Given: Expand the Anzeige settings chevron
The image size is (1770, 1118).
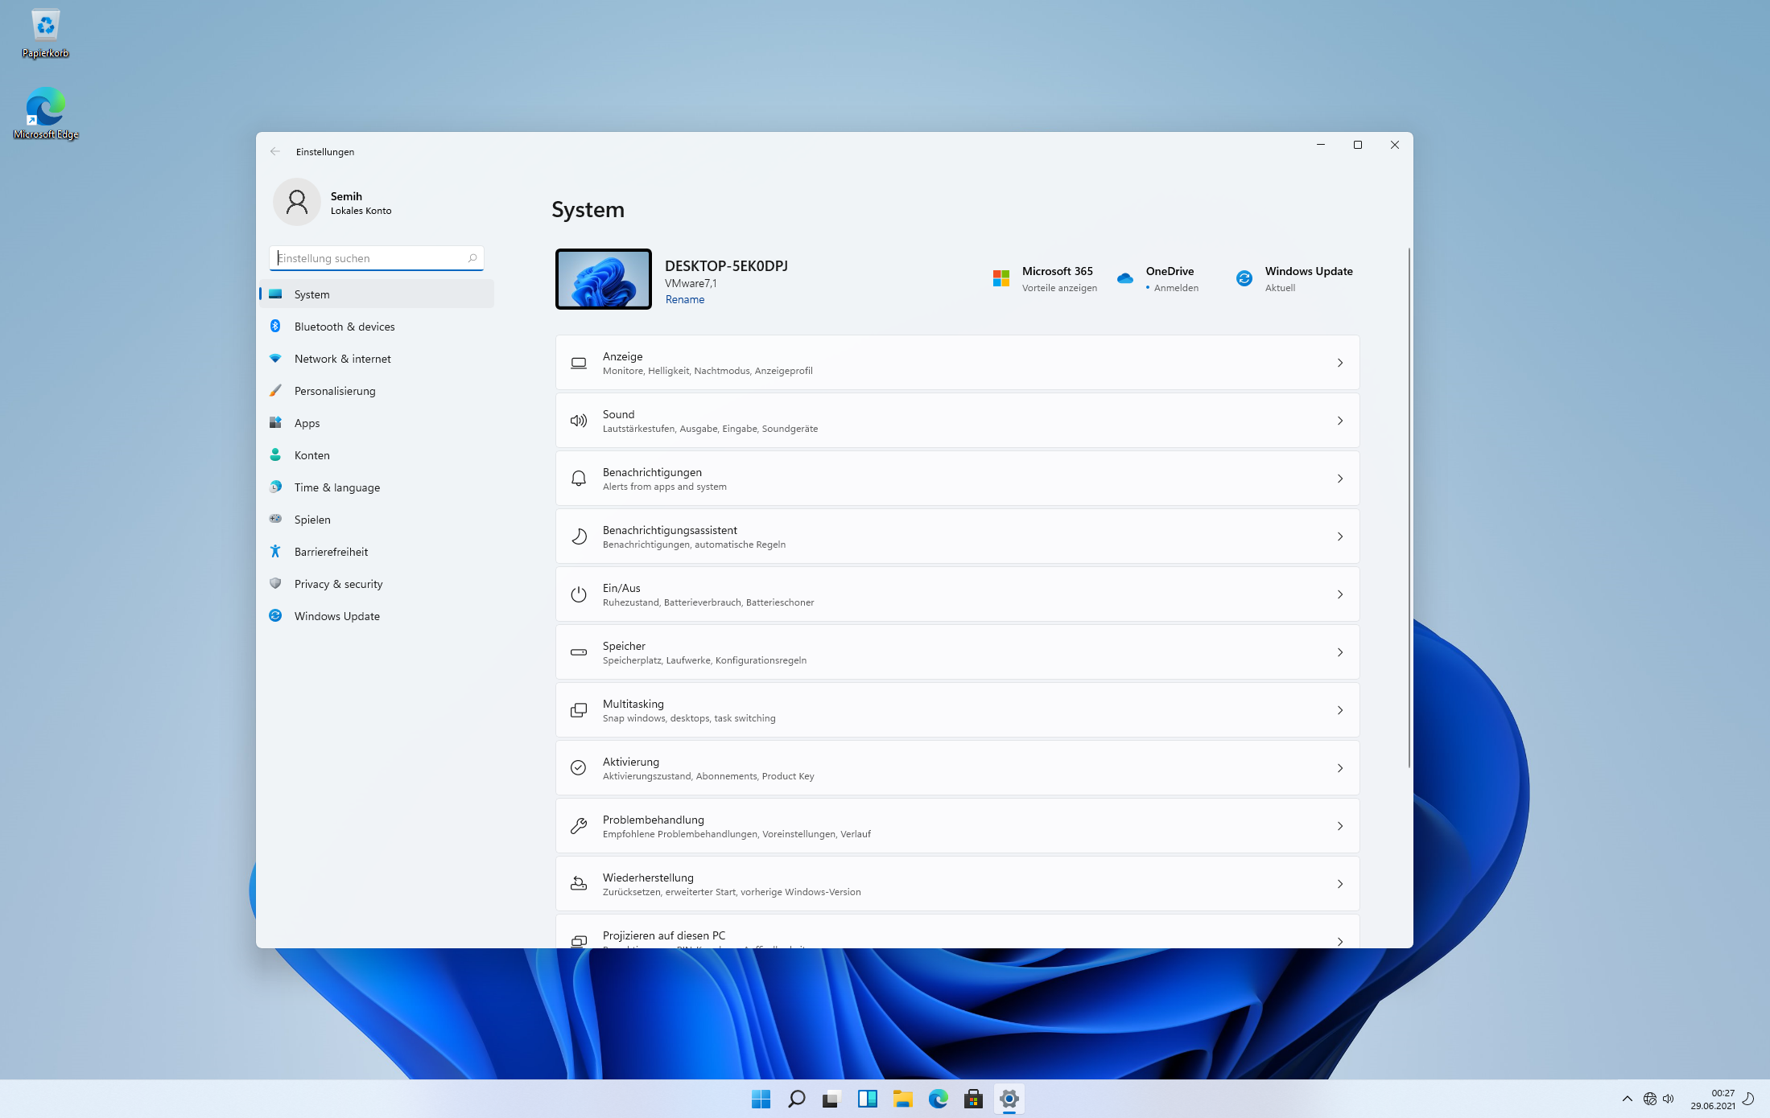Looking at the screenshot, I should click(1339, 363).
